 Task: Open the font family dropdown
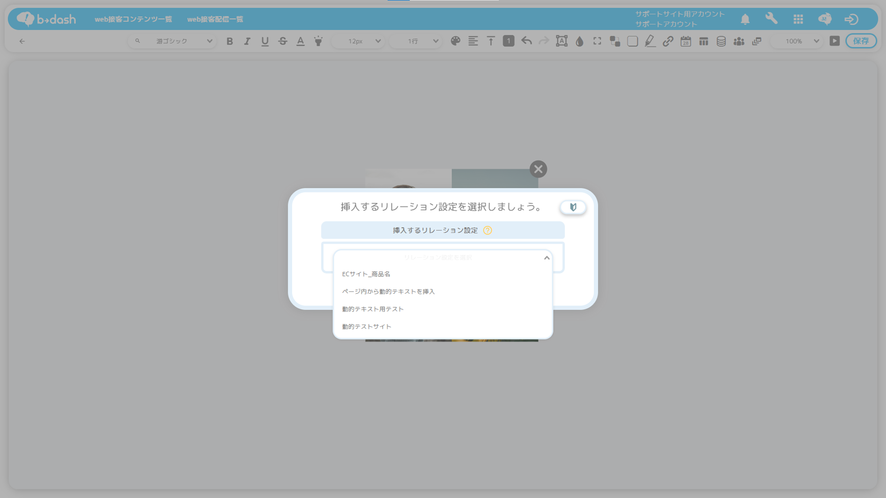(173, 41)
